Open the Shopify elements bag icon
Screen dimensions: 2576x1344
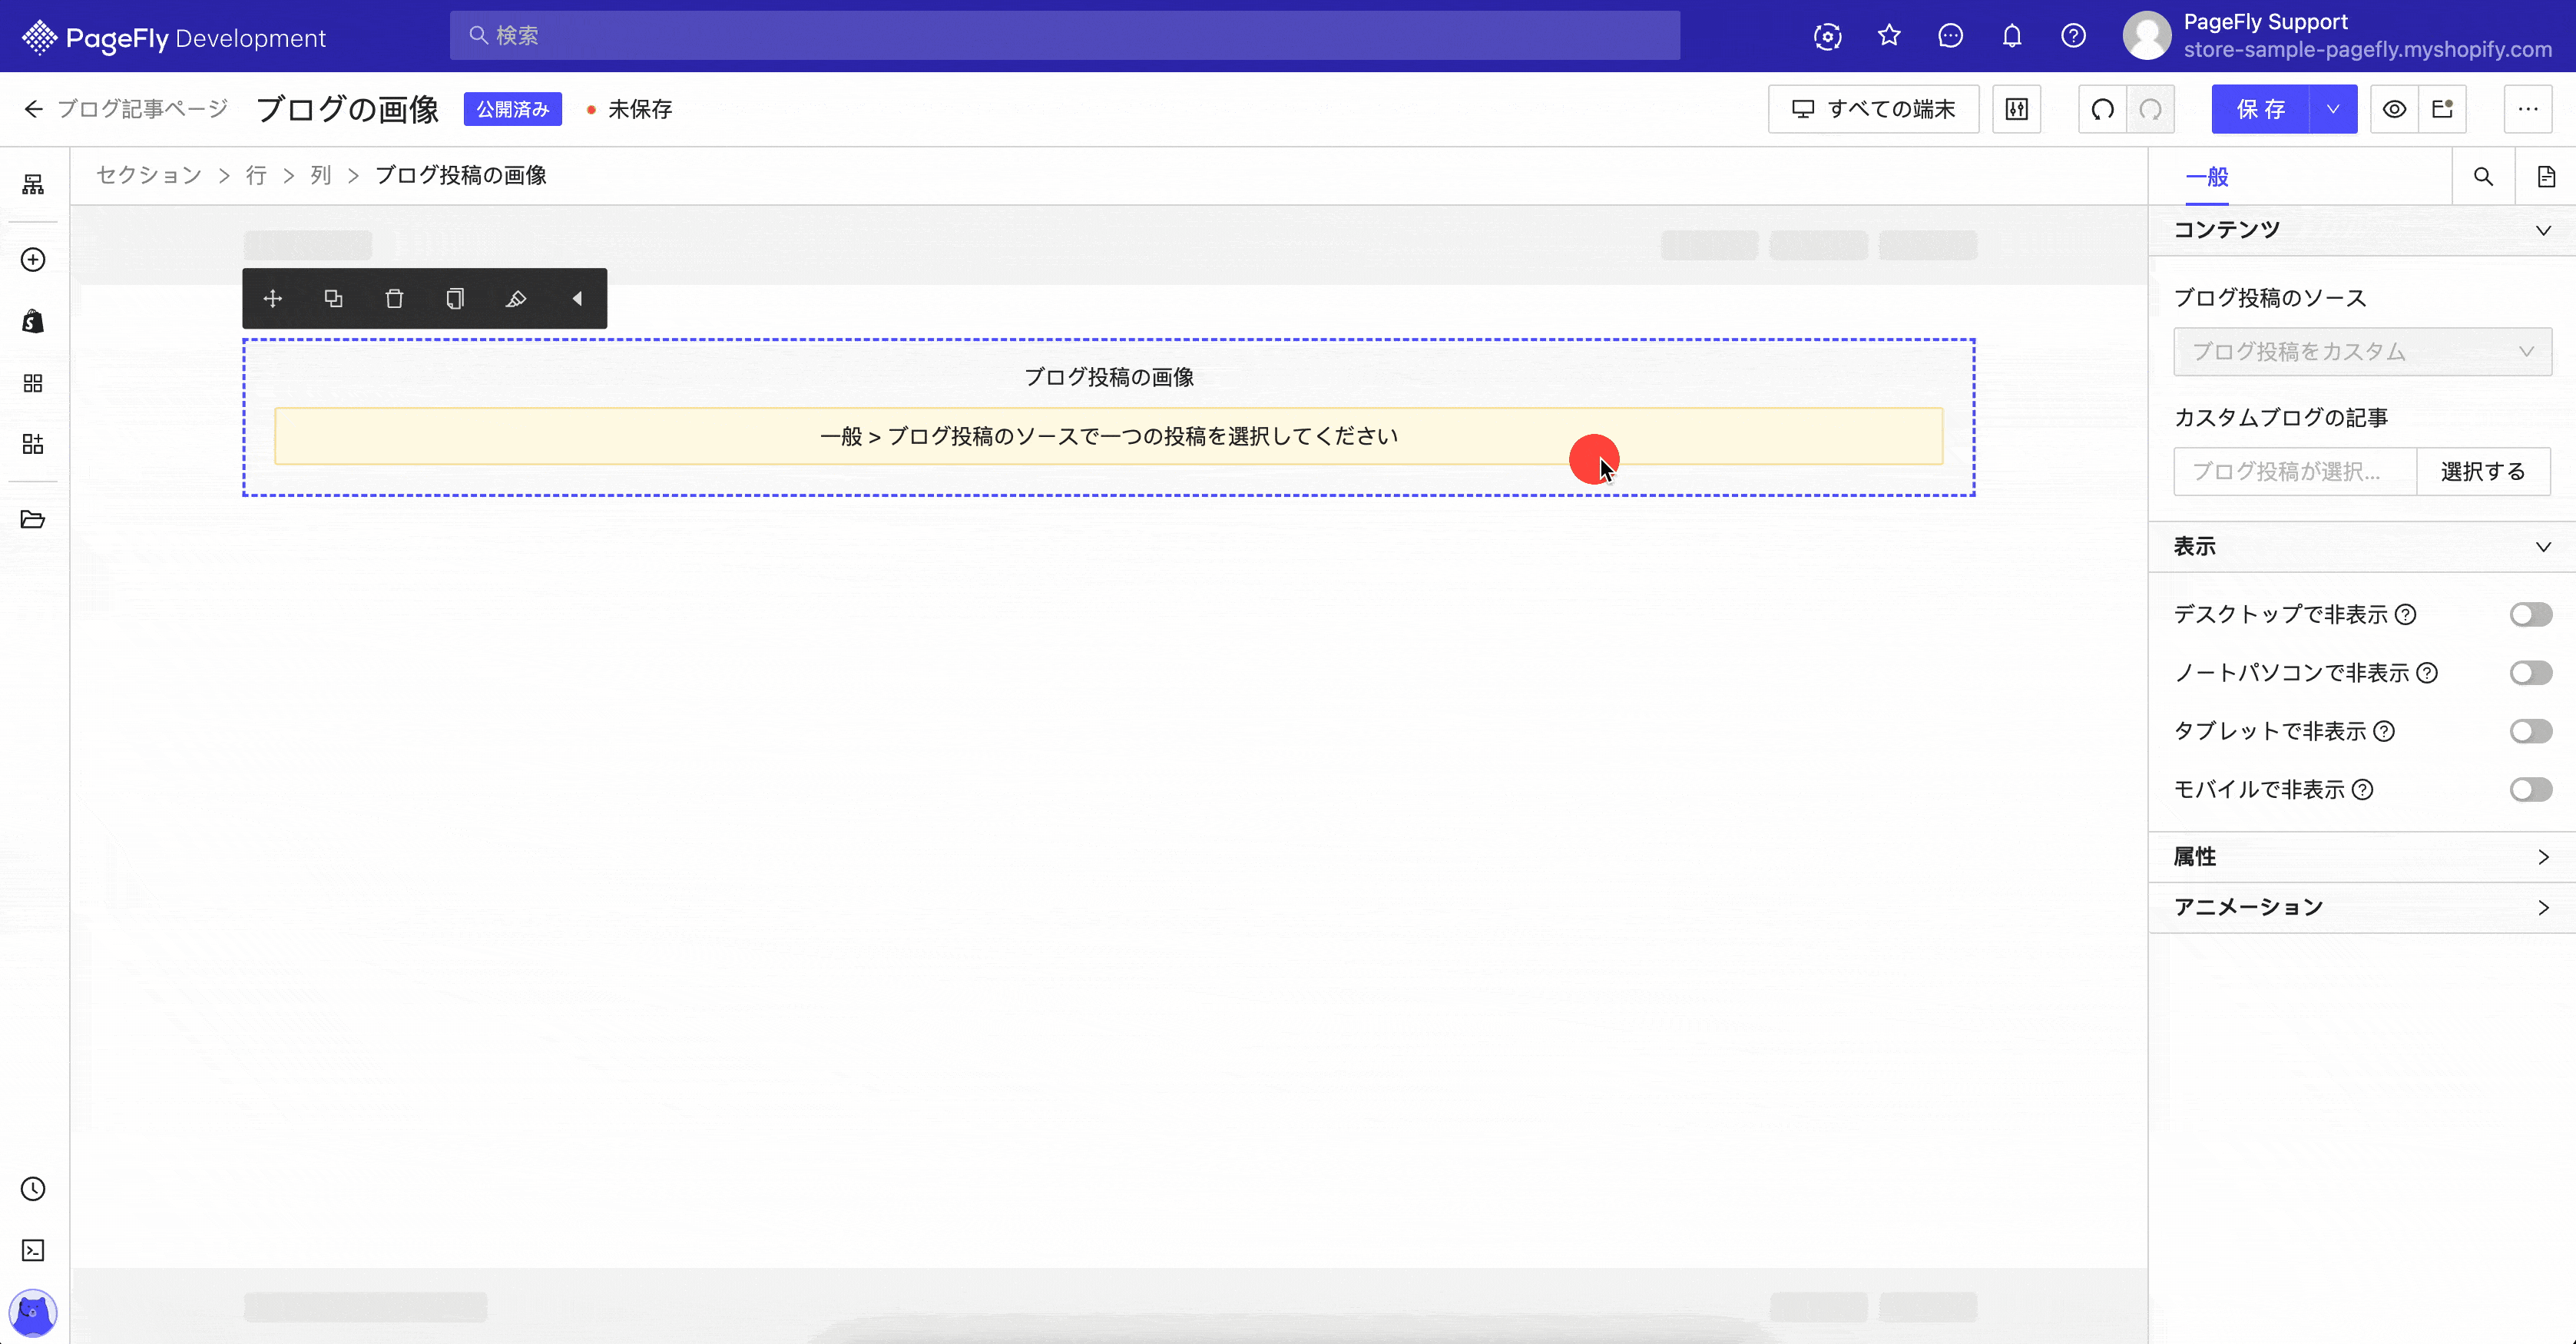click(33, 321)
